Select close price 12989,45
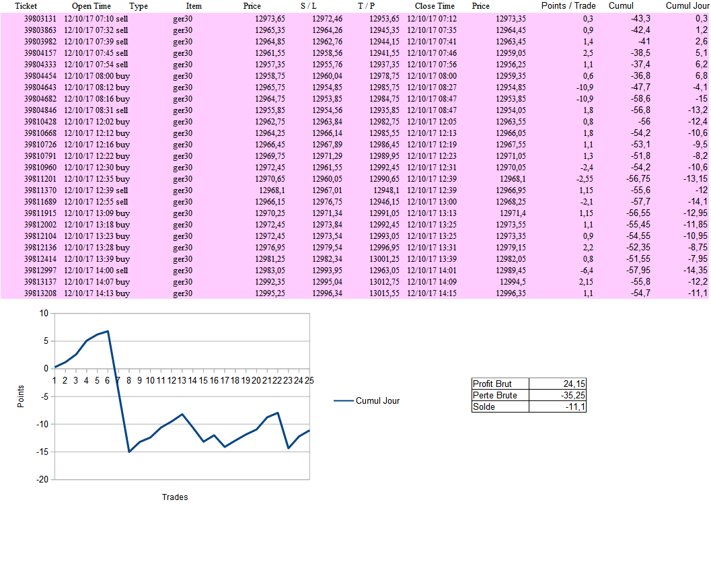 [x=511, y=271]
